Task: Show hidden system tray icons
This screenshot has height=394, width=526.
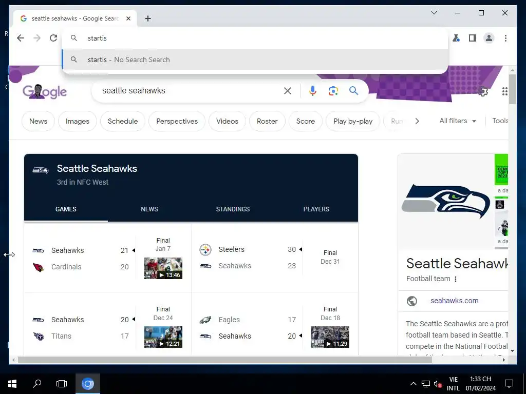Action: click(414, 384)
